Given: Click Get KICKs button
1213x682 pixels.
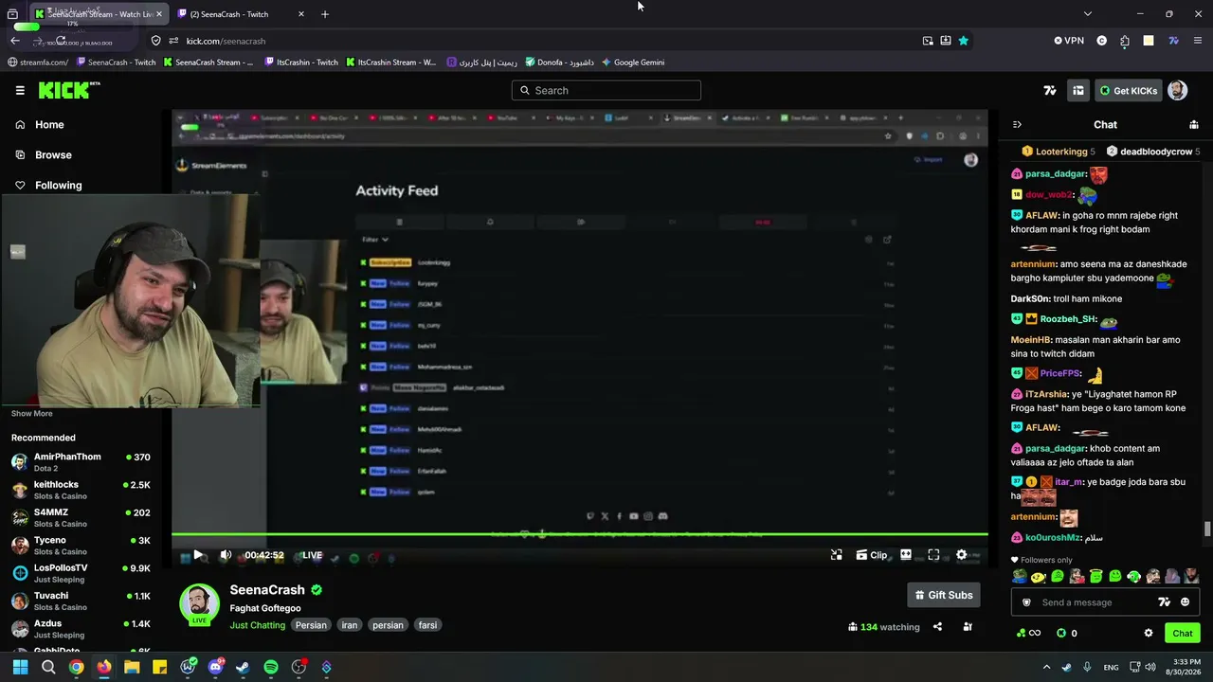Looking at the screenshot, I should (x=1128, y=91).
